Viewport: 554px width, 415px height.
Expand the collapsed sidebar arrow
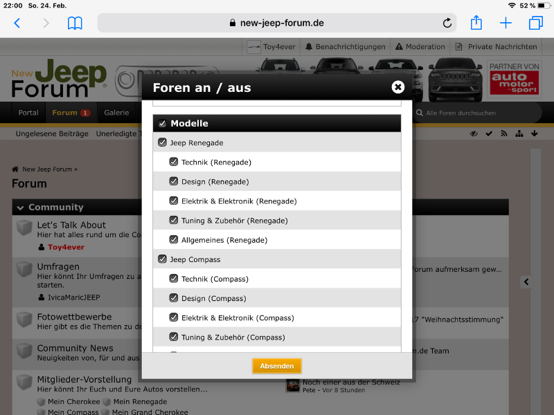[x=526, y=282]
